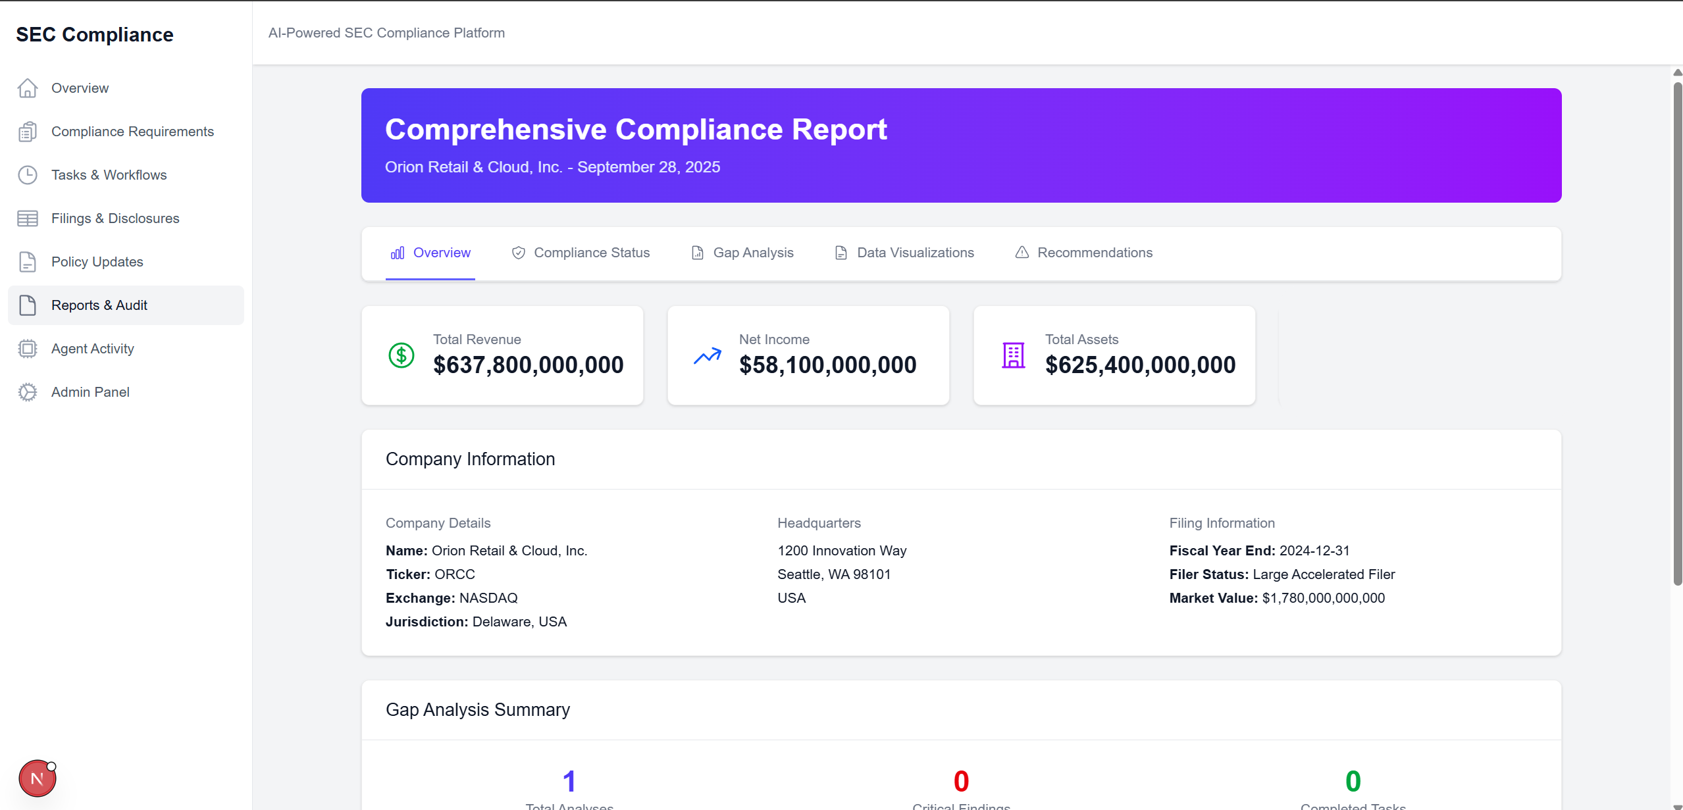Select the Data Visualizations tab
Screen dimensions: 1683x810
point(904,253)
